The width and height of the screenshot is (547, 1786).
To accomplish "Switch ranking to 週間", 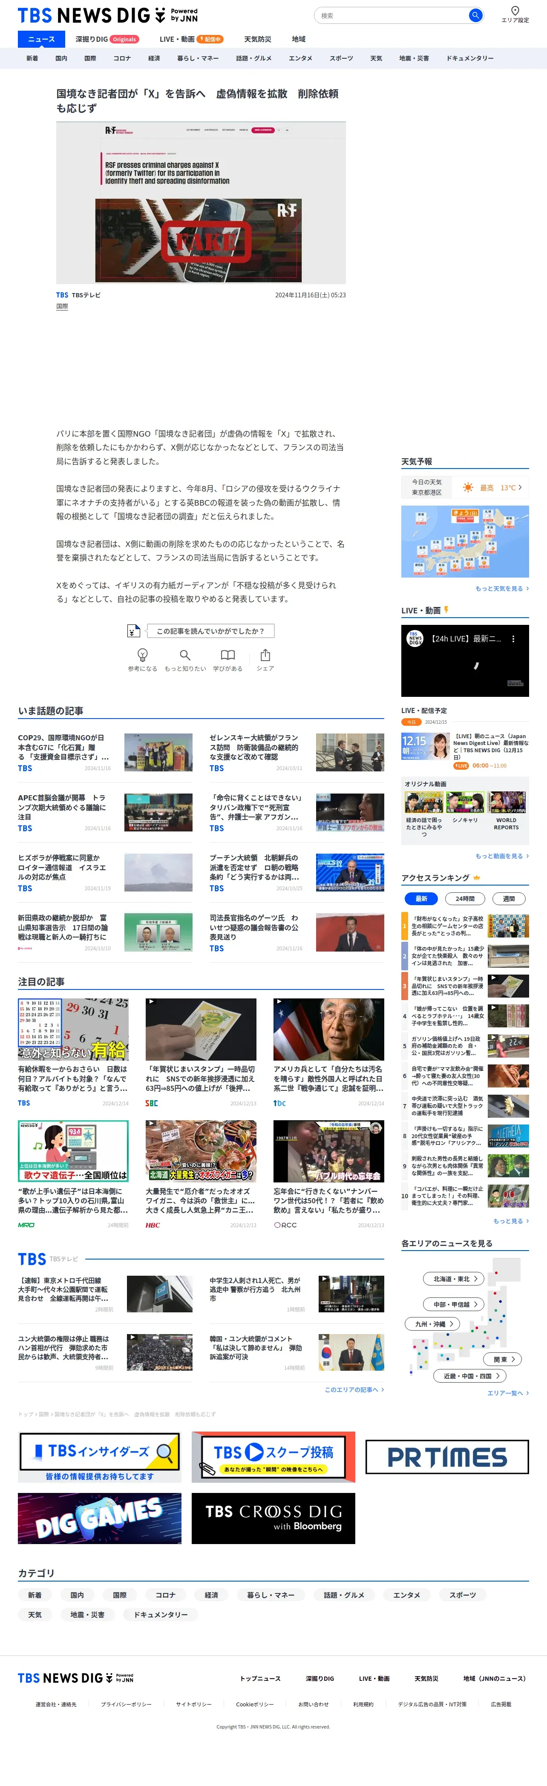I will point(509,899).
